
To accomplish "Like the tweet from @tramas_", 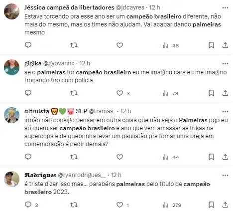I will [x=119, y=157].
